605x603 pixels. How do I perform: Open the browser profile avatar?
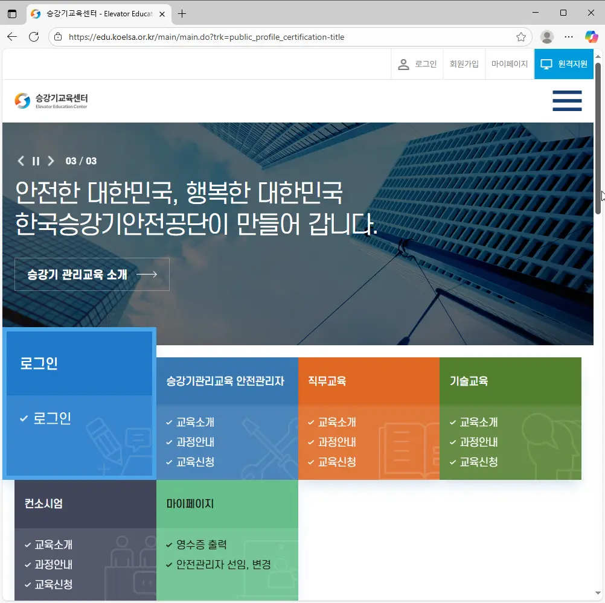click(x=547, y=37)
